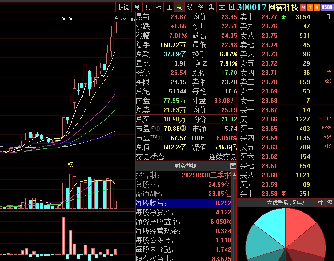This screenshot has width=334, height=261.
Task: Click the green up arrow at 卖十
Action: (283, 17)
